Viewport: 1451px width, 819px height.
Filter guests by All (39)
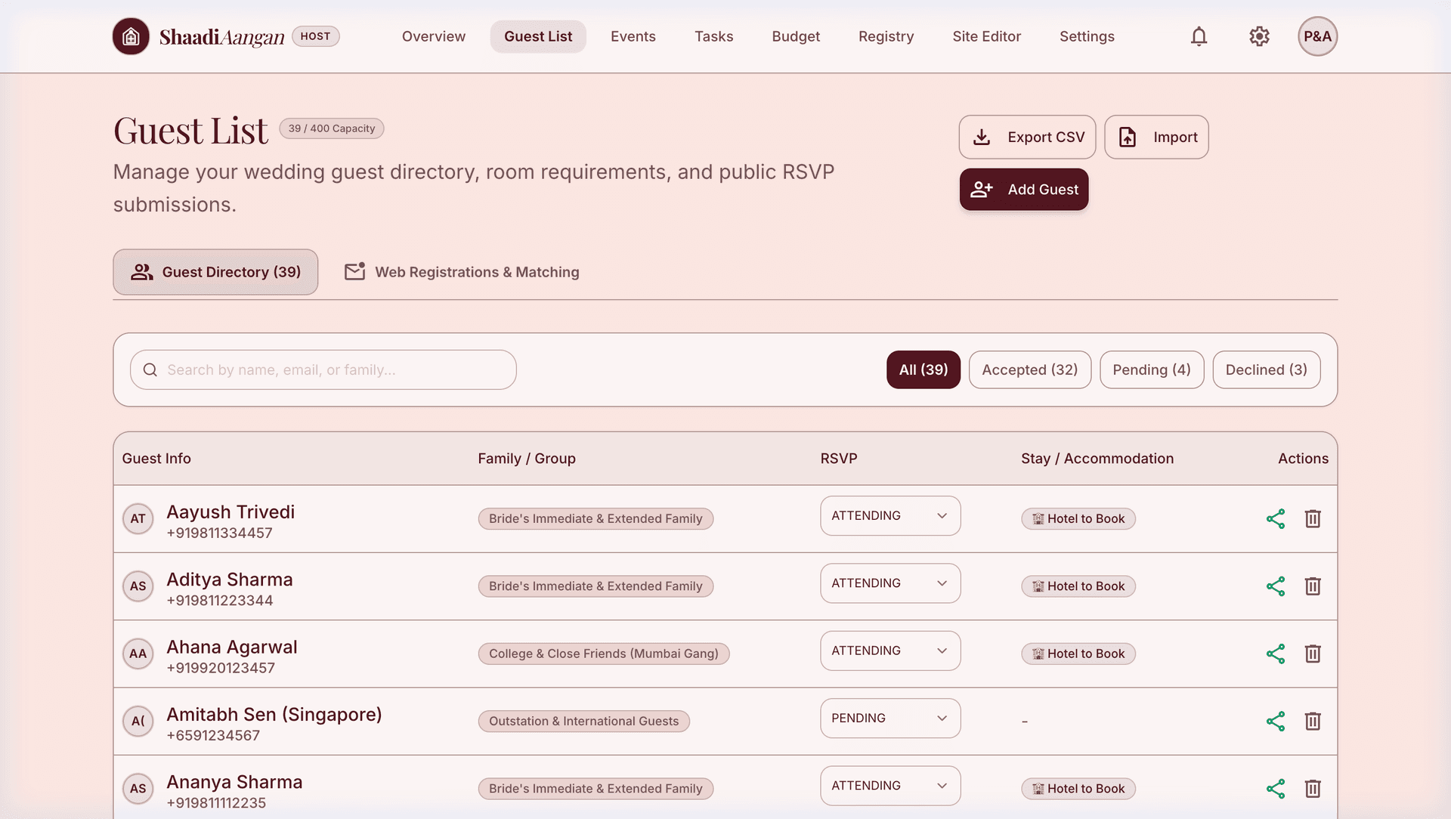(x=924, y=369)
